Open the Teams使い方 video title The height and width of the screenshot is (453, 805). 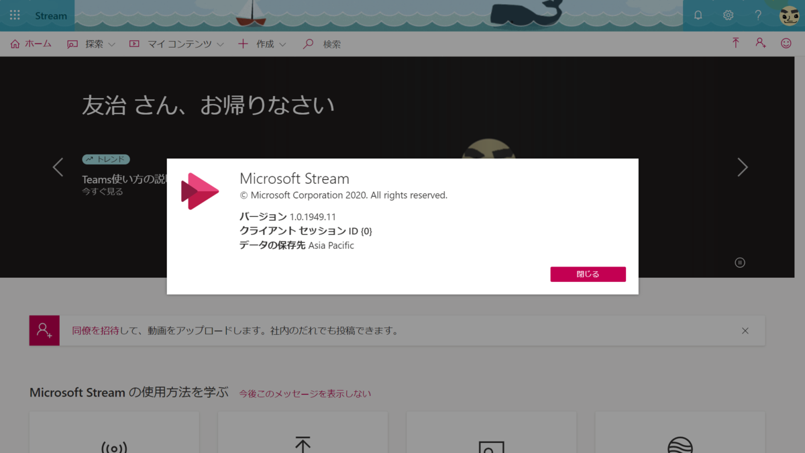coord(125,179)
